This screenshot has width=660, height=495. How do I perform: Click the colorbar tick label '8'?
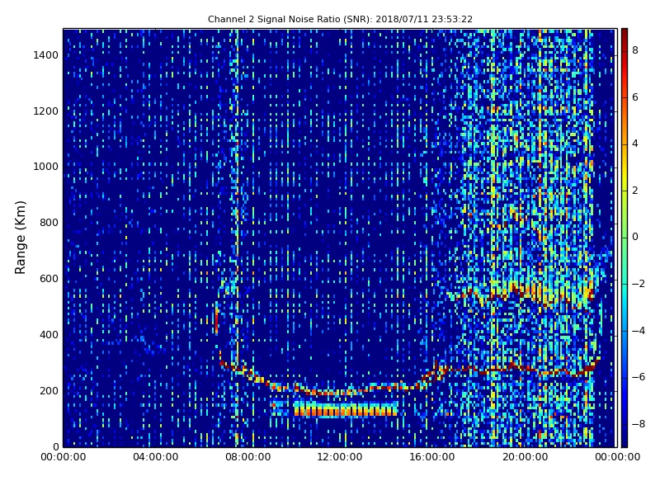pos(635,50)
